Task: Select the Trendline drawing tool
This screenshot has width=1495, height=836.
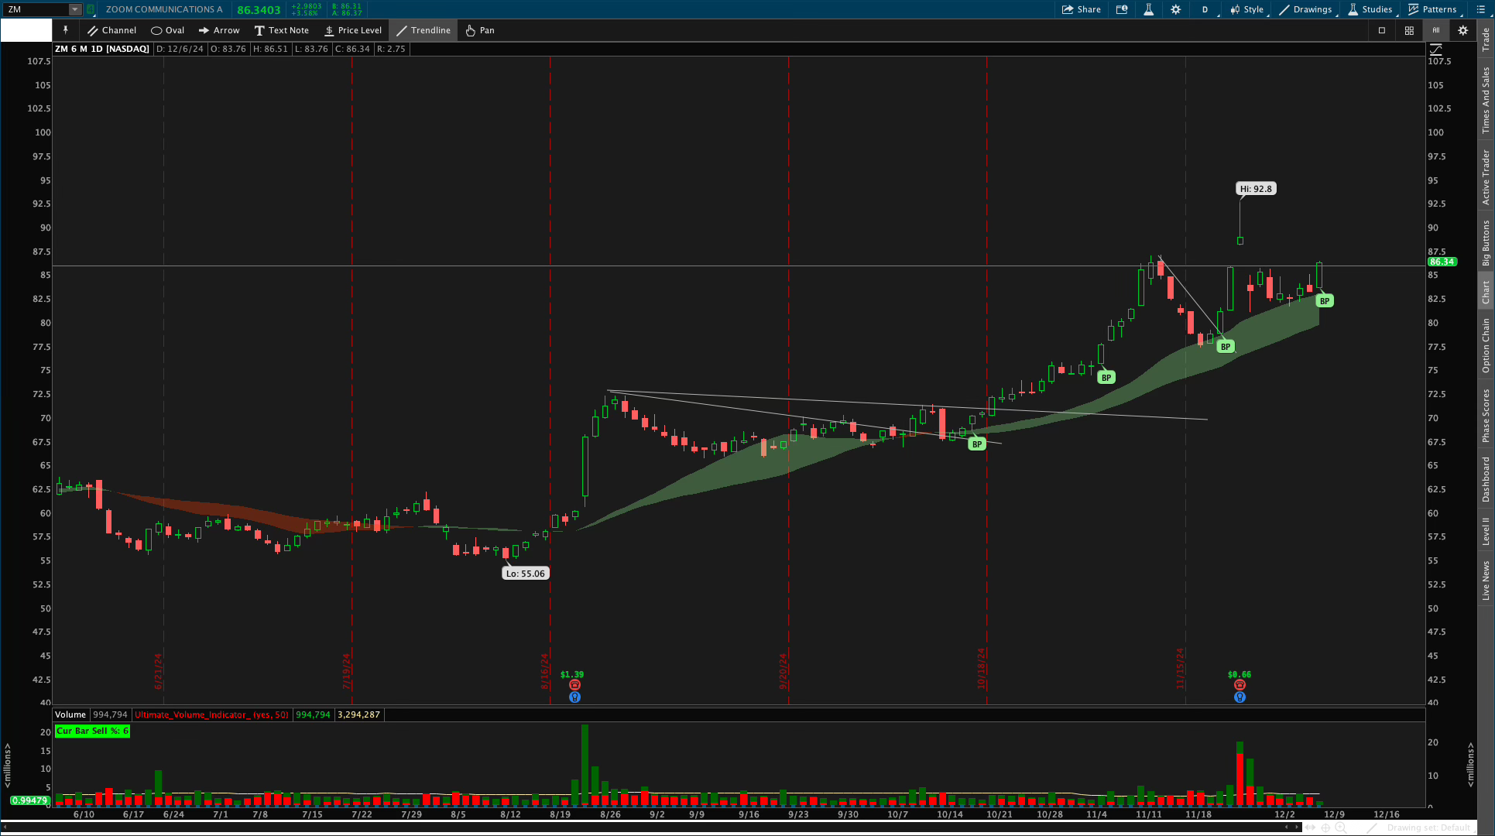Action: 423,30
